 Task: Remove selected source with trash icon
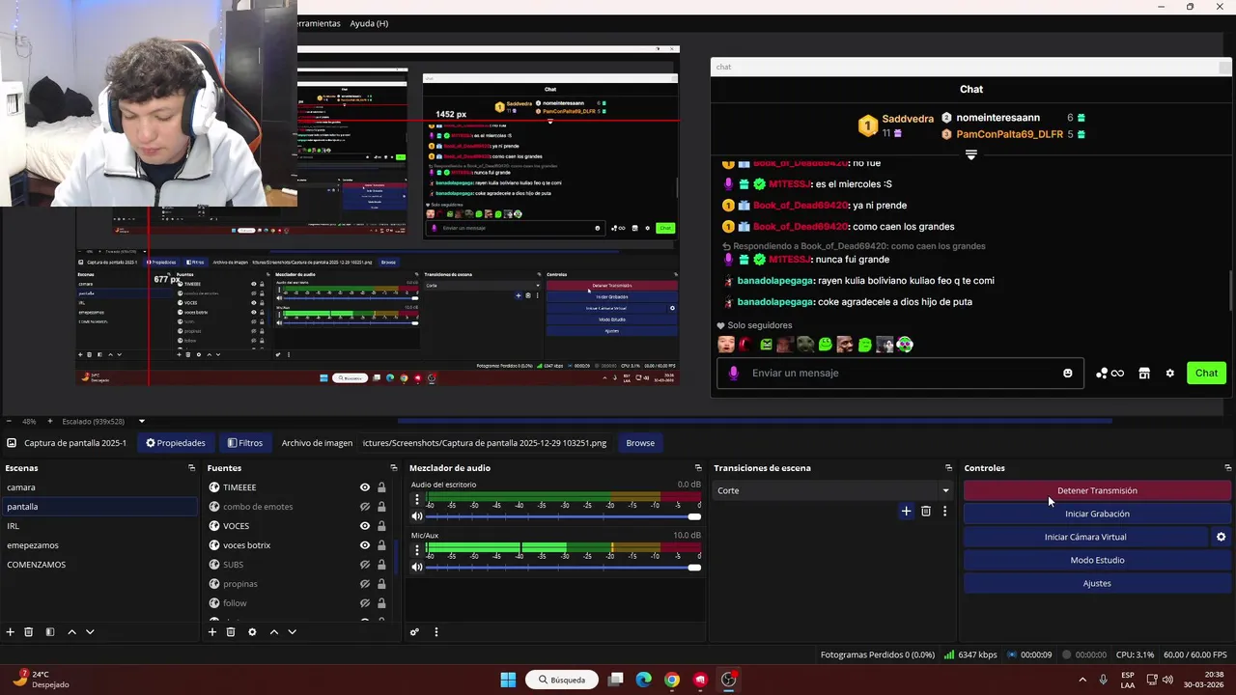tap(231, 632)
